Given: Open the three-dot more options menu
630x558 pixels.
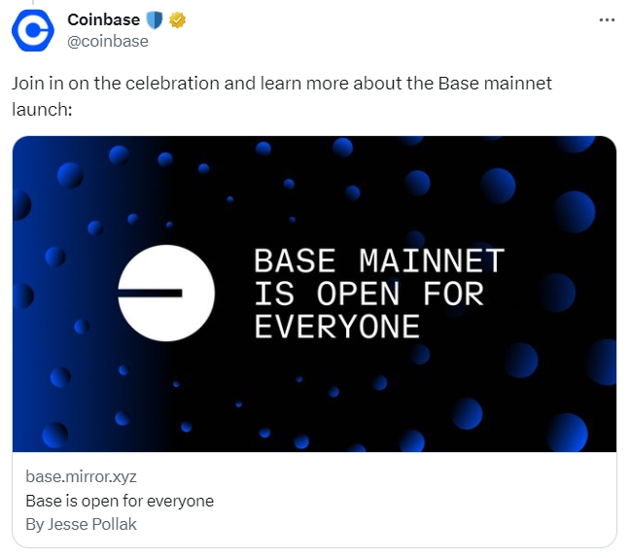Looking at the screenshot, I should (607, 19).
